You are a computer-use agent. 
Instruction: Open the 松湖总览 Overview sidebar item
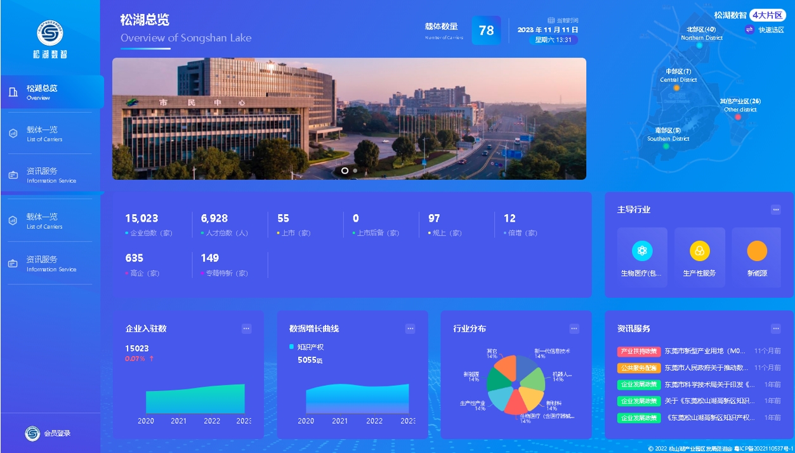[51, 93]
